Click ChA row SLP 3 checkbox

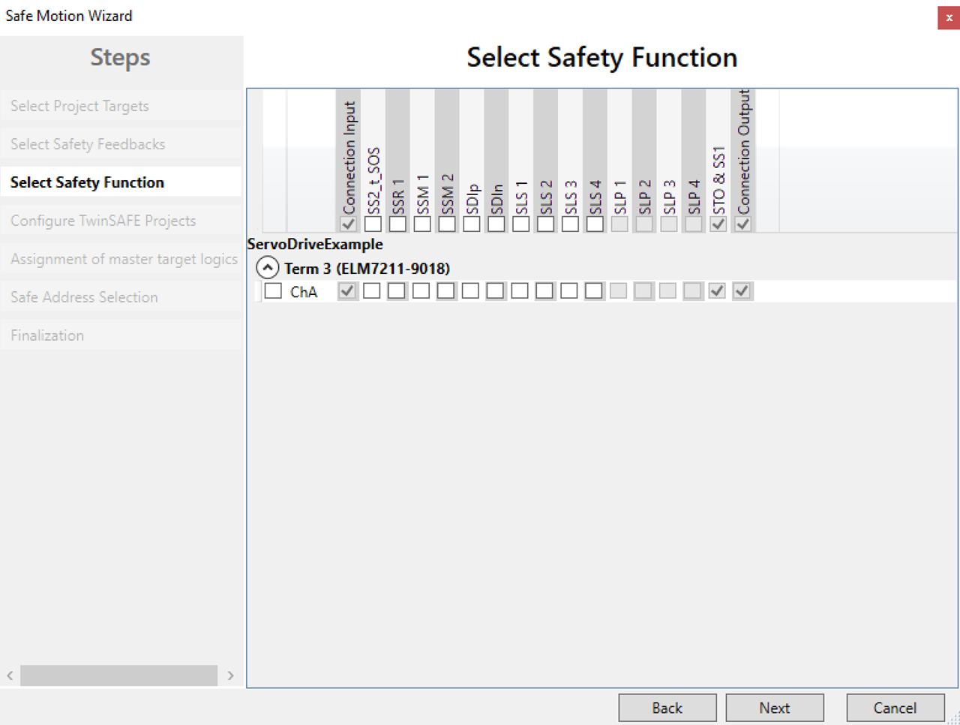tap(667, 290)
